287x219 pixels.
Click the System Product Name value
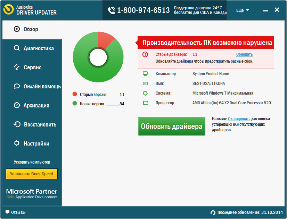[211, 74]
